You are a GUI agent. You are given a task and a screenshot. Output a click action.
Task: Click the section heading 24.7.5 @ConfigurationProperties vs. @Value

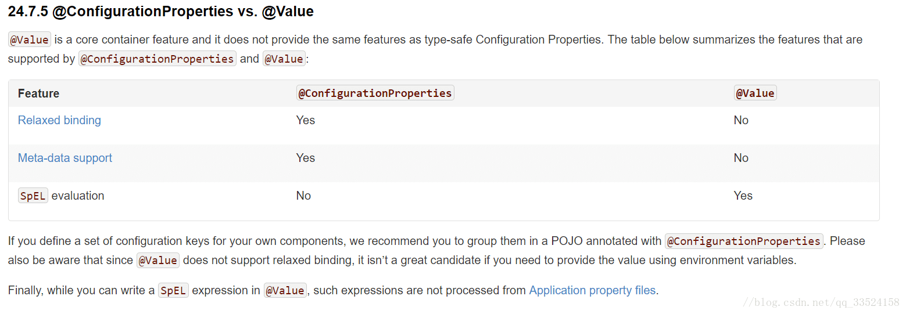click(x=161, y=11)
